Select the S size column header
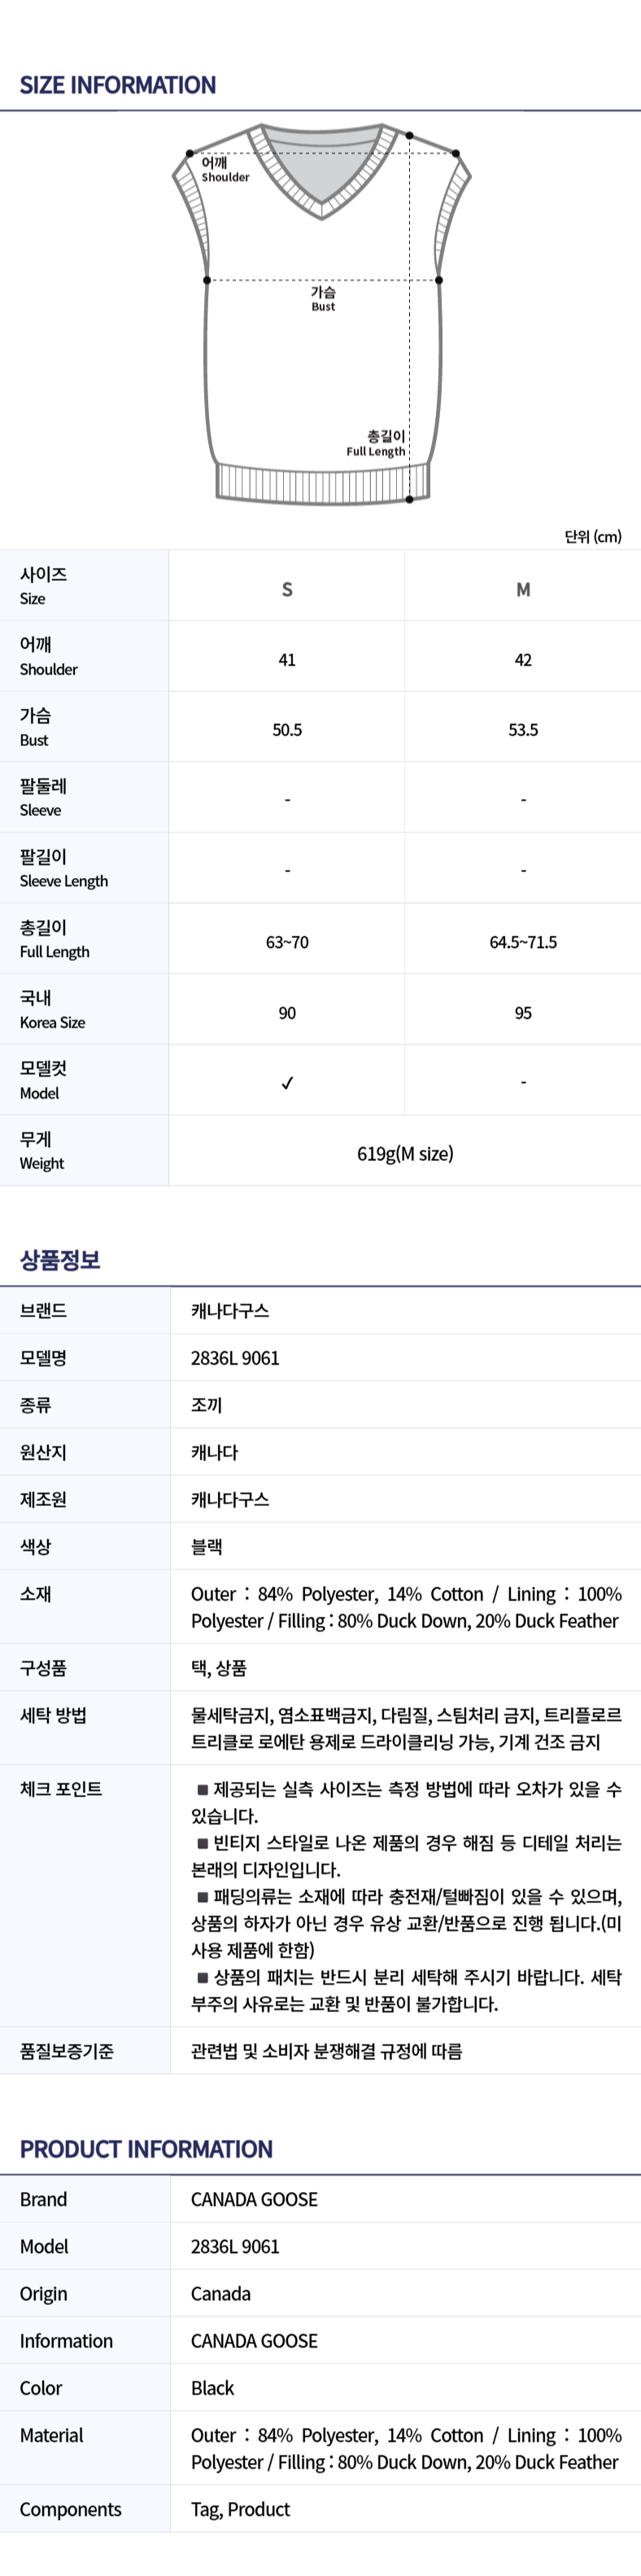This screenshot has height=2576, width=641. pos(287,589)
